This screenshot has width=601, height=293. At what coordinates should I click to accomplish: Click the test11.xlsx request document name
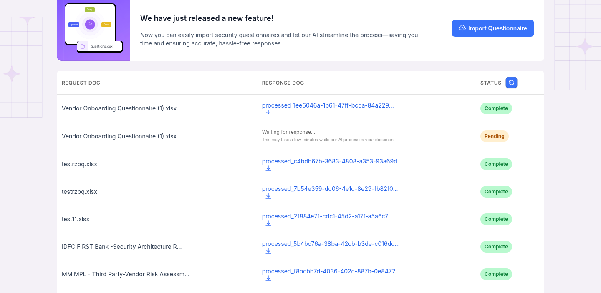[76, 219]
